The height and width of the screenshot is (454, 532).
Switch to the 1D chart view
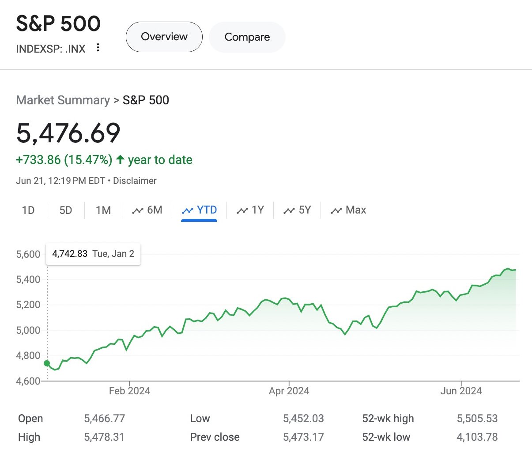[x=28, y=210]
